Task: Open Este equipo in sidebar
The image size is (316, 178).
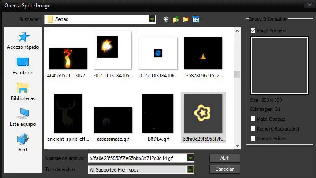Action: click(x=23, y=117)
